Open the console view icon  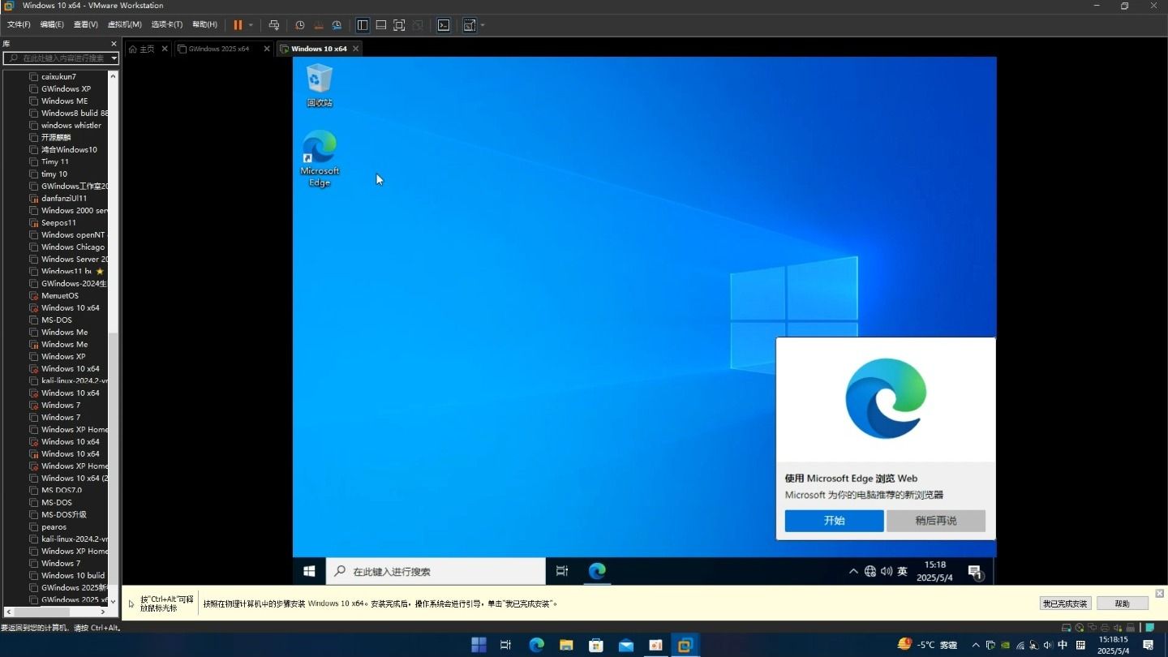point(444,25)
